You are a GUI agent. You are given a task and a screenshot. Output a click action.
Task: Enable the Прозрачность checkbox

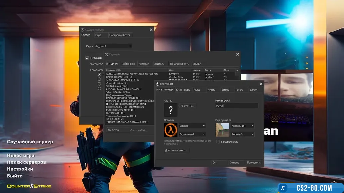pos(218,142)
